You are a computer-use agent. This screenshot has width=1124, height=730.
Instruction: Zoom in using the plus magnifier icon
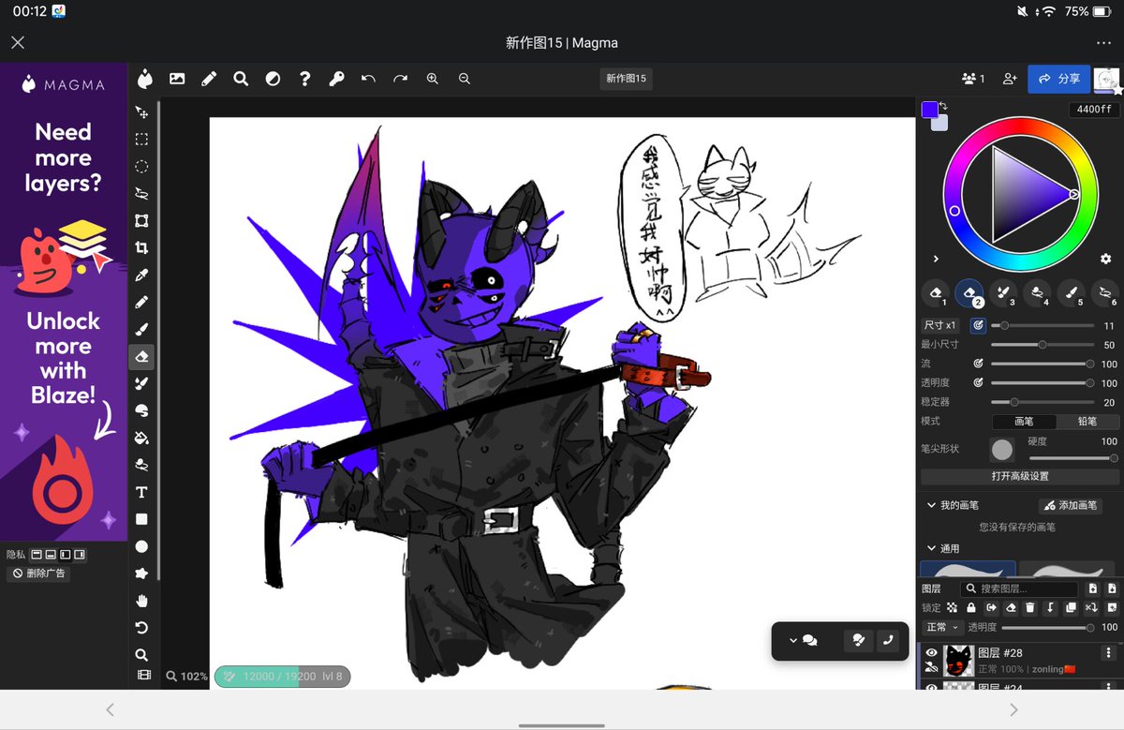[433, 79]
